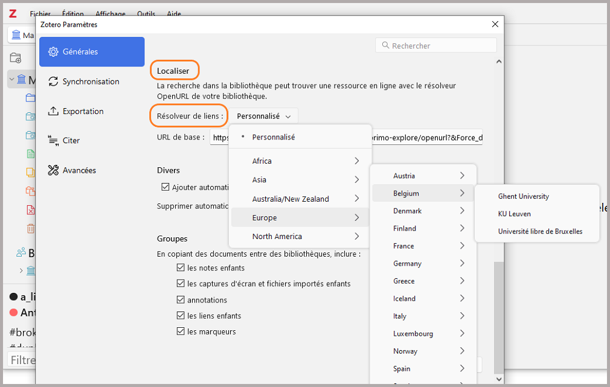This screenshot has width=610, height=387.
Task: Close the Zotero Paramètres dialog
Action: [x=495, y=24]
